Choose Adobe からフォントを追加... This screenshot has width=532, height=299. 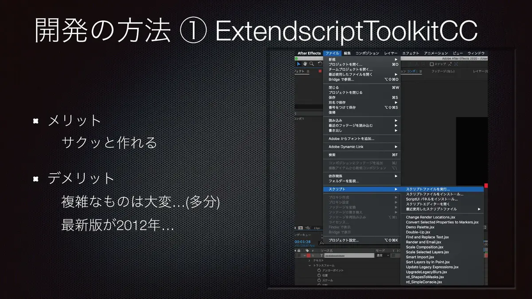361,139
